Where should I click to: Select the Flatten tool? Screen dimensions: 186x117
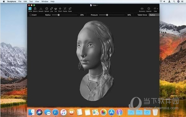[x=65, y=10]
